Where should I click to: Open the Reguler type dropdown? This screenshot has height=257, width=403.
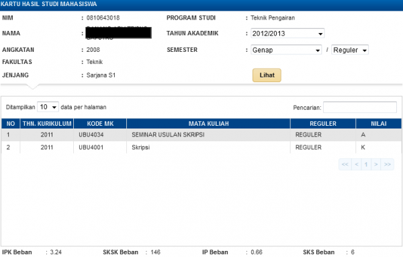[x=350, y=50]
